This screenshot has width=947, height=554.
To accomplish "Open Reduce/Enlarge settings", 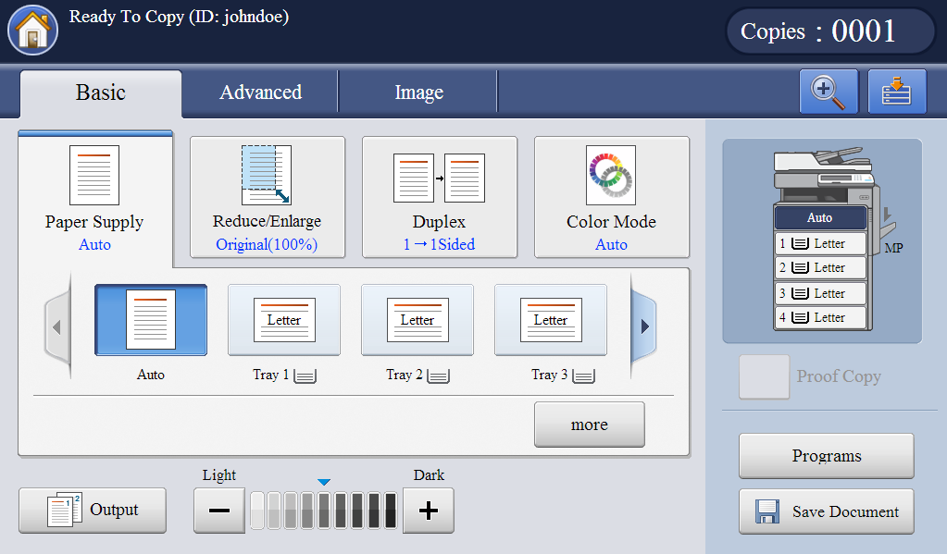I will click(x=267, y=197).
